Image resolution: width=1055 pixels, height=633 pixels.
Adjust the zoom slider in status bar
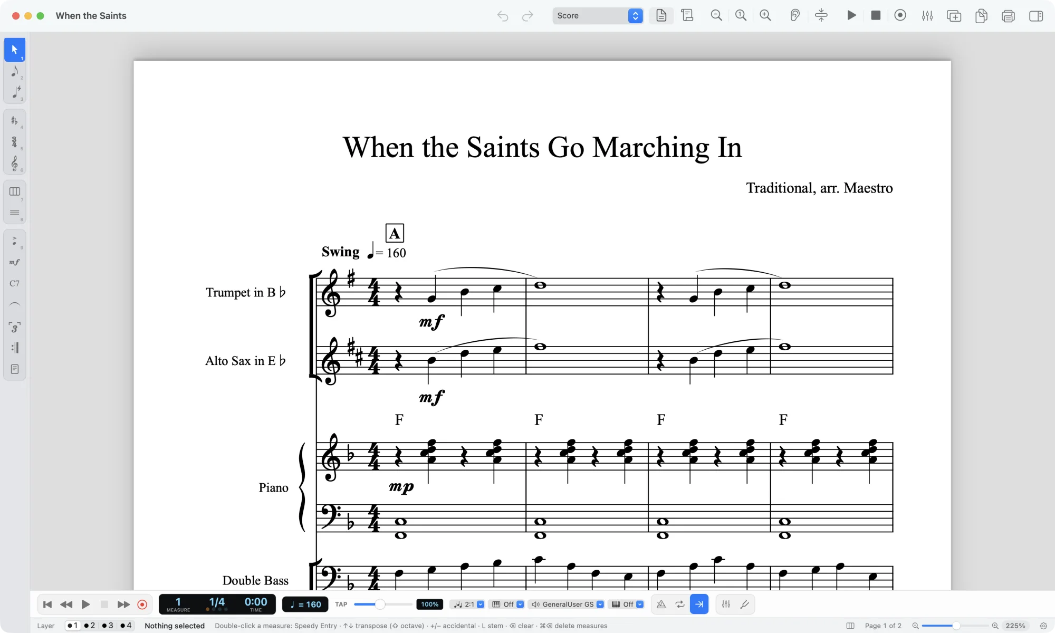point(955,626)
